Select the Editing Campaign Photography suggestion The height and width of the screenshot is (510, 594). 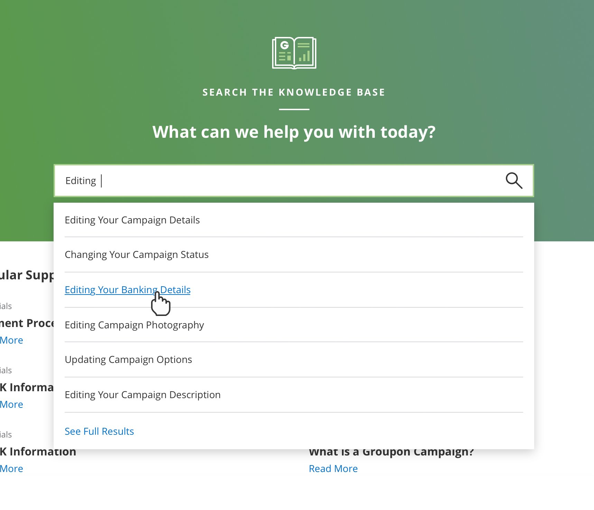tap(134, 325)
